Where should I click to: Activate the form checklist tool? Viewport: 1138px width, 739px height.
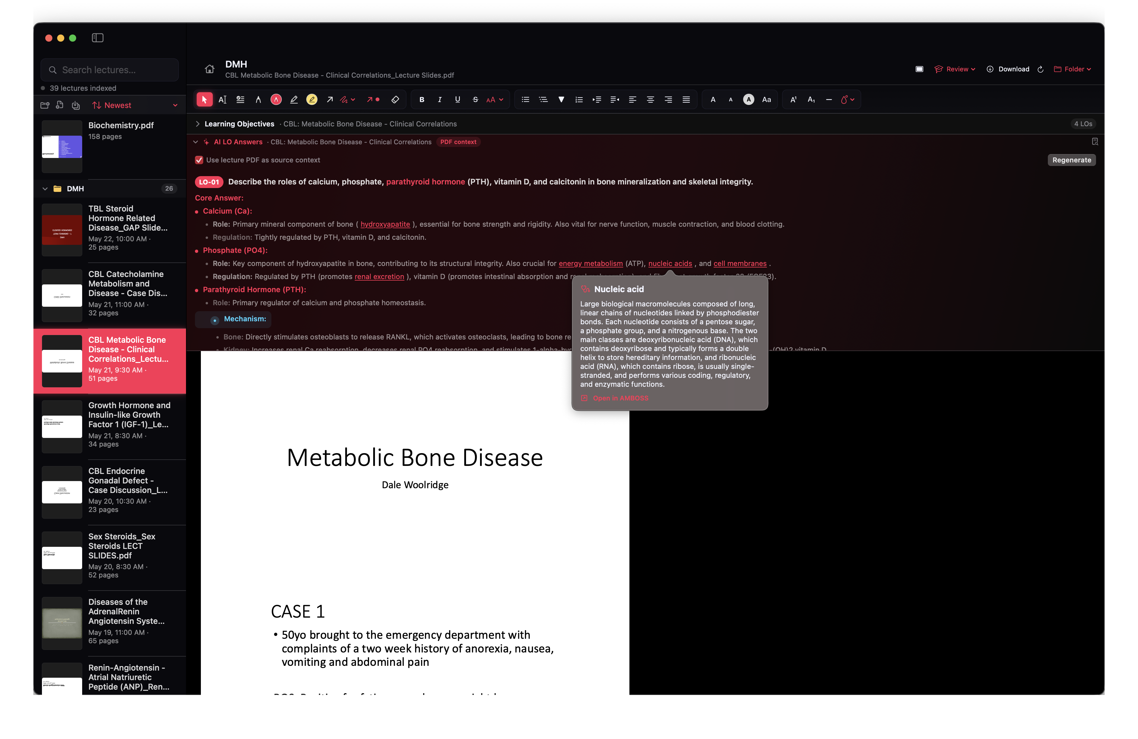tap(240, 99)
